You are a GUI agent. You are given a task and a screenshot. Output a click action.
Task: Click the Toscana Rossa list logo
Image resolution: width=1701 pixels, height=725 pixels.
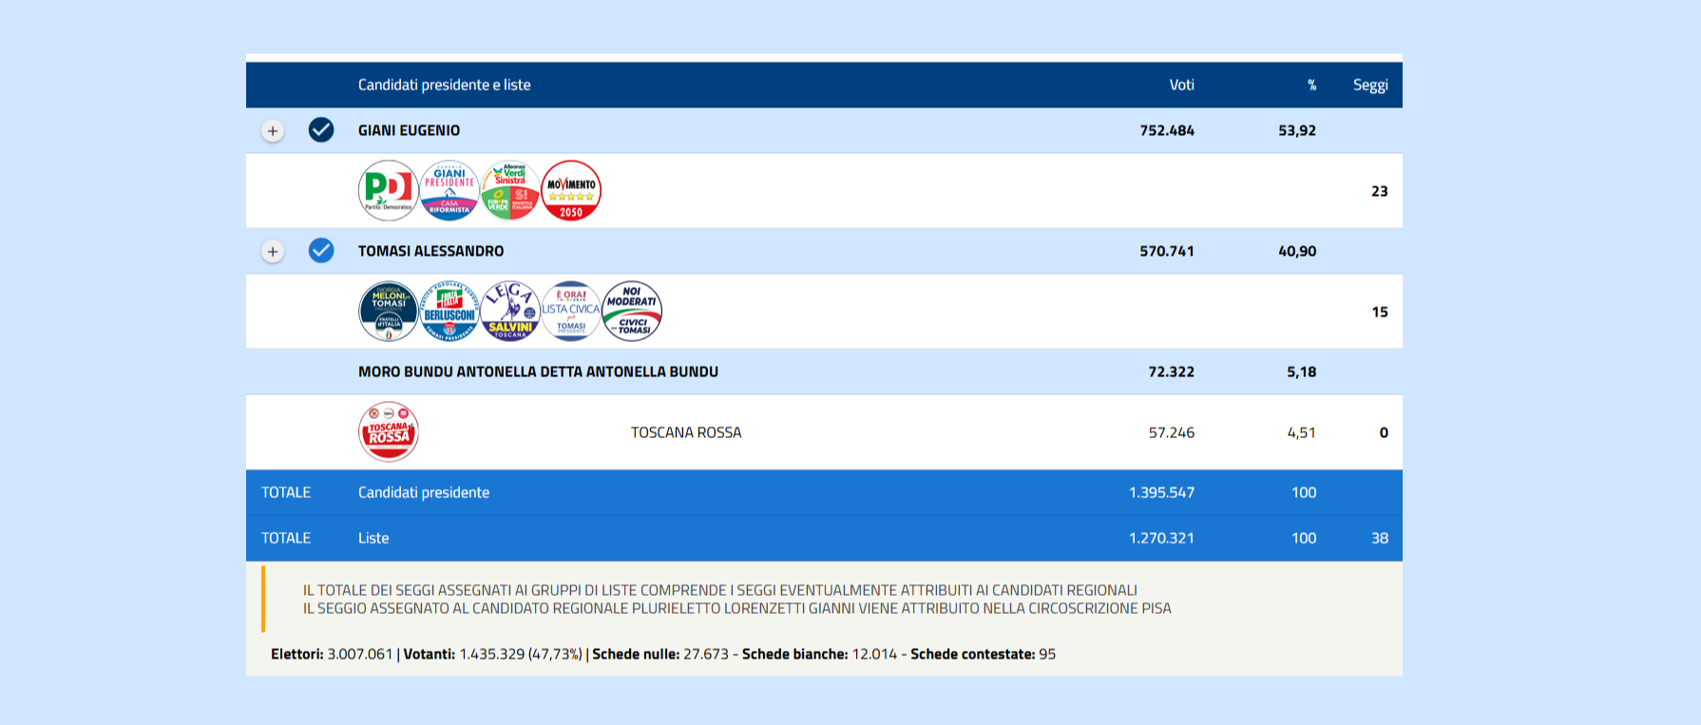pos(388,432)
